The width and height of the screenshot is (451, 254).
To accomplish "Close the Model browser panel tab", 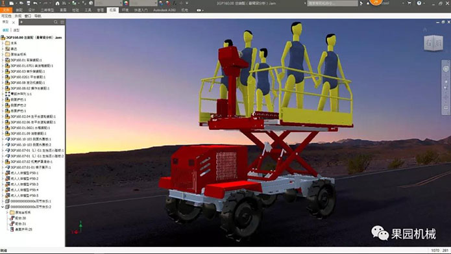I will click(13, 22).
